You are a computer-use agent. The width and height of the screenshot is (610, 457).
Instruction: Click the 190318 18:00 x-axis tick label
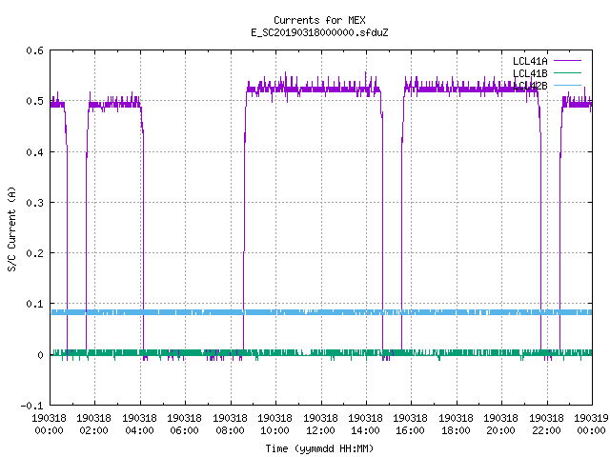click(x=456, y=425)
